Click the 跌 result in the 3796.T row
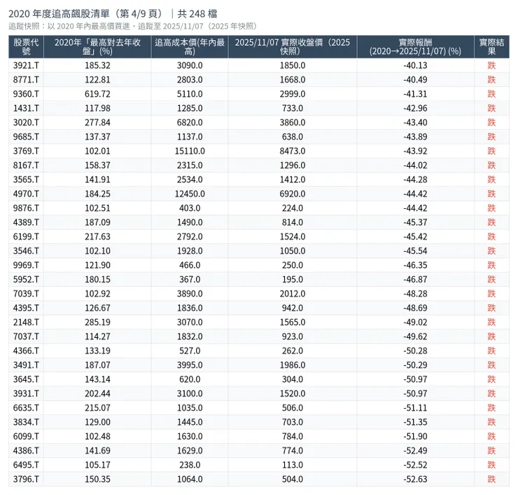 point(491,479)
